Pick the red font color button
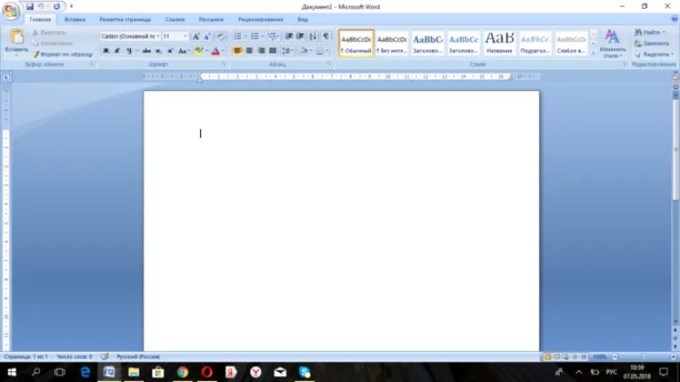The height and width of the screenshot is (382, 680). [215, 50]
